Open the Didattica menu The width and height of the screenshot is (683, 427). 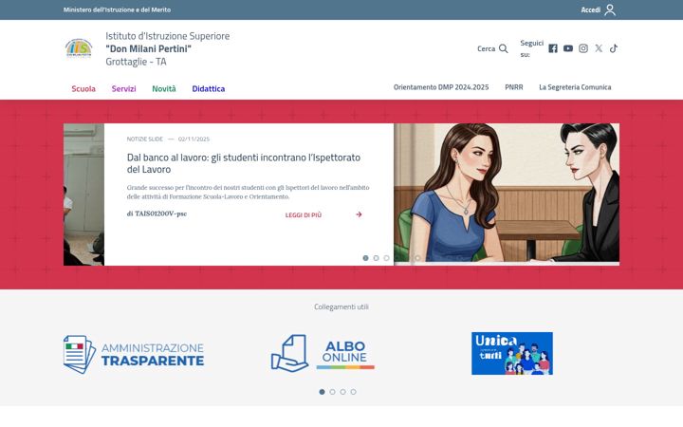point(208,88)
